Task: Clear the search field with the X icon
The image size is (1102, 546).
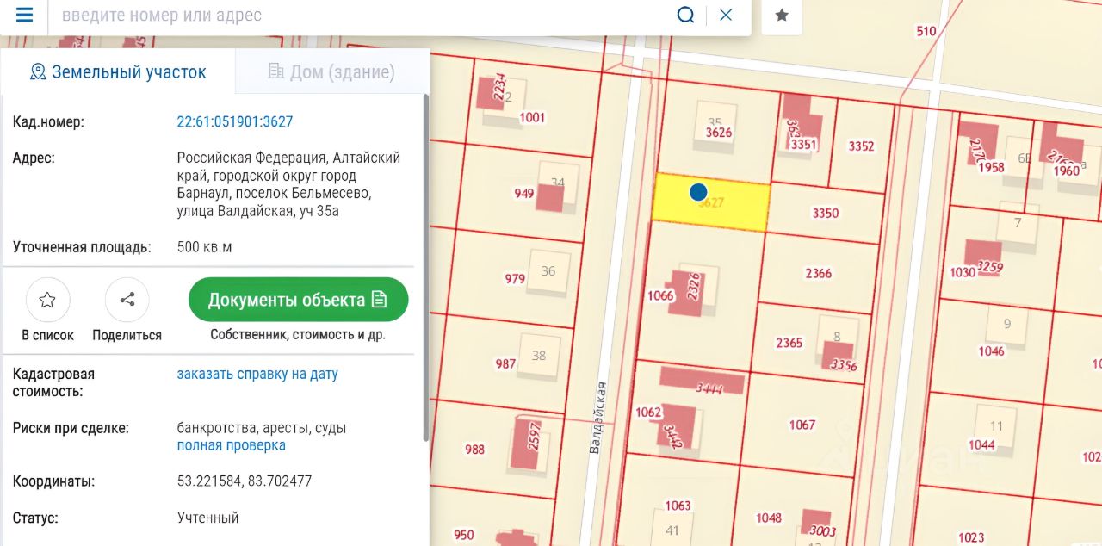Action: coord(726,15)
